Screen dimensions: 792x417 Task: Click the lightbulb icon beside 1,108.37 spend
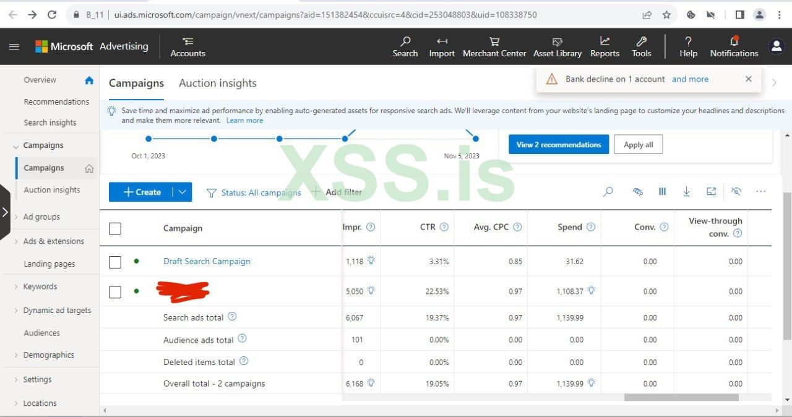tap(592, 290)
